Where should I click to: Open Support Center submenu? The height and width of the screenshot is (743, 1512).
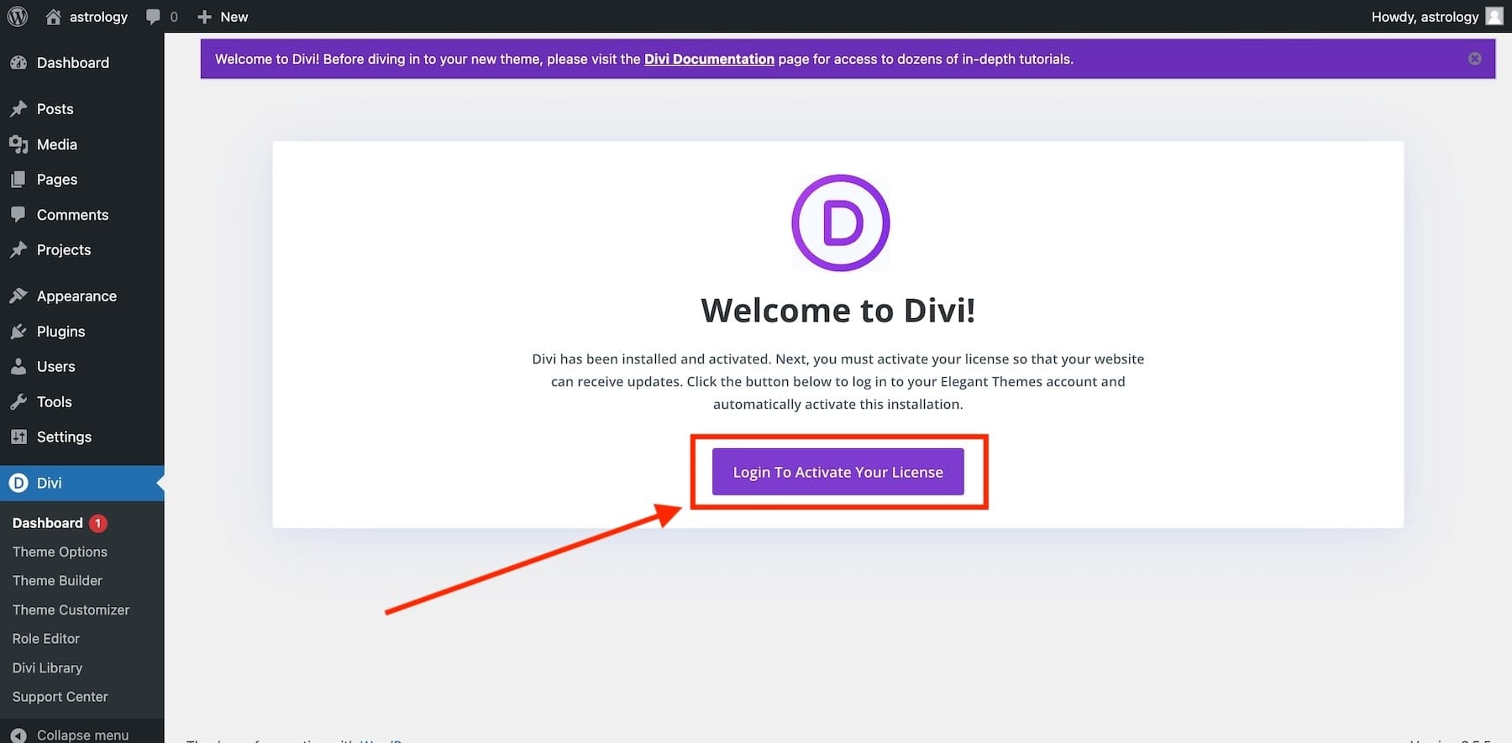click(60, 697)
